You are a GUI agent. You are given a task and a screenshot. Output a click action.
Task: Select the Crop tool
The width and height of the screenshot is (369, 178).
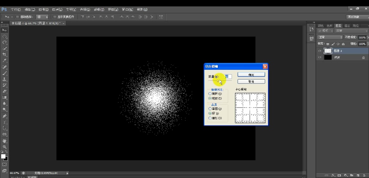tap(4, 55)
